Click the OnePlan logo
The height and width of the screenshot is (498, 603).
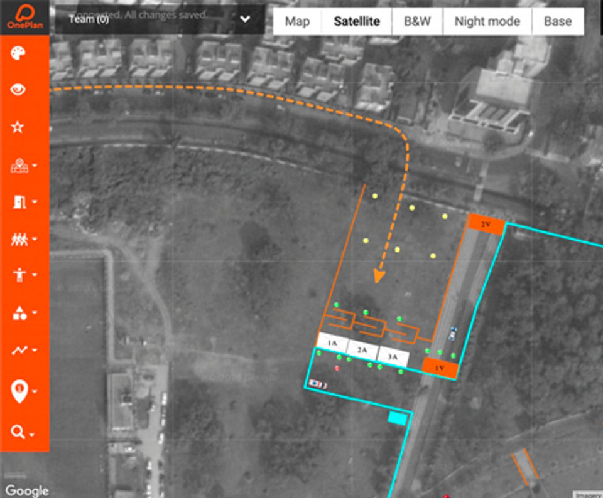(25, 17)
